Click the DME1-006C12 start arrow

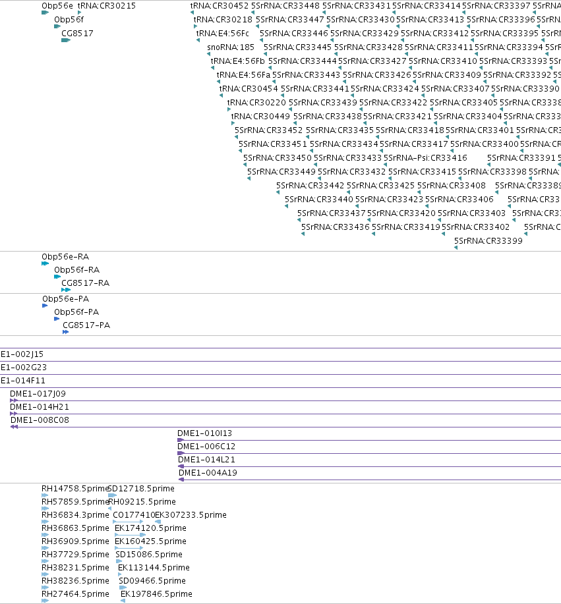click(x=181, y=453)
